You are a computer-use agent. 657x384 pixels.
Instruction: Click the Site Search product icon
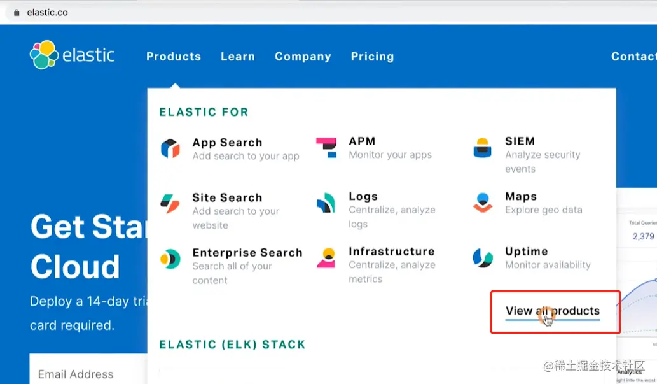tap(170, 204)
